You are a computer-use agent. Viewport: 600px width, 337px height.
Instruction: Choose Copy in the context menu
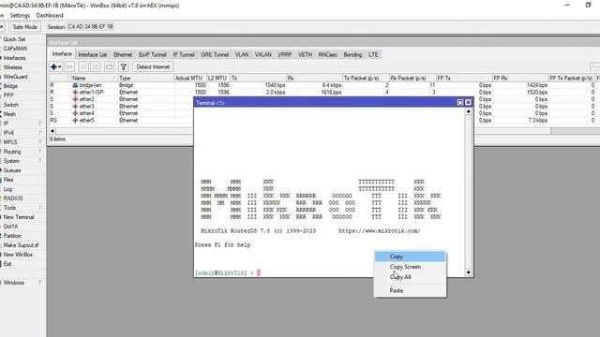pyautogui.click(x=410, y=256)
